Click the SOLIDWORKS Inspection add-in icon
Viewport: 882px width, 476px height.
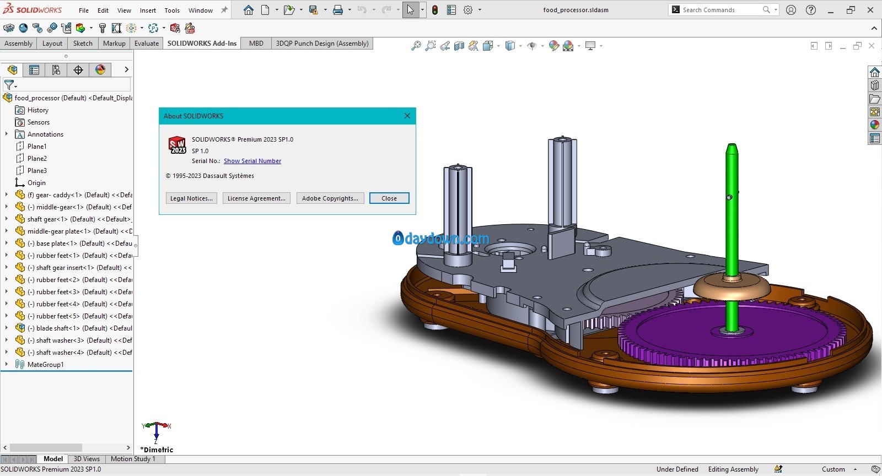175,28
